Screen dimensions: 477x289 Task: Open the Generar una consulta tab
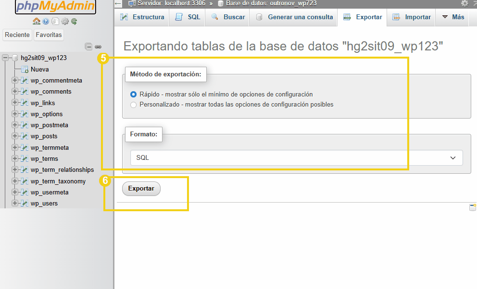294,17
